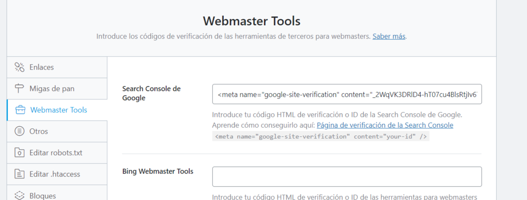Select the Webmaster Tools sidebar tab

57,110
